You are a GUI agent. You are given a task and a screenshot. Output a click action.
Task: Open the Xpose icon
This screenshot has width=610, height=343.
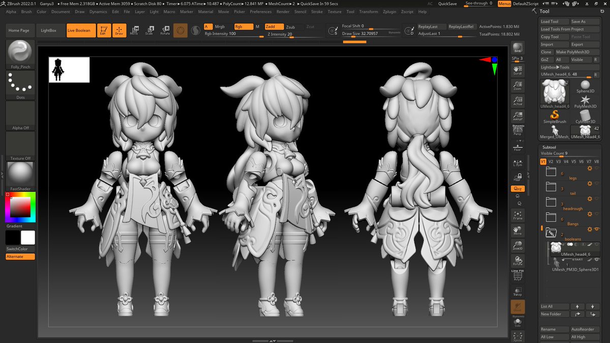pos(517,336)
